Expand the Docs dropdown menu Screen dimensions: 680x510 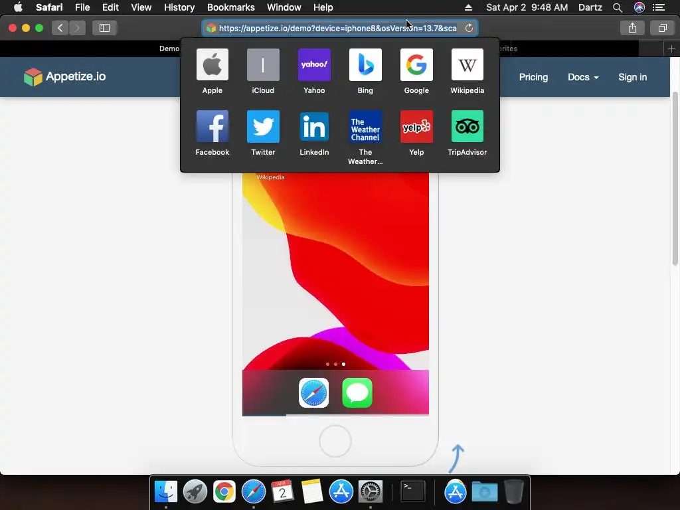pyautogui.click(x=583, y=77)
